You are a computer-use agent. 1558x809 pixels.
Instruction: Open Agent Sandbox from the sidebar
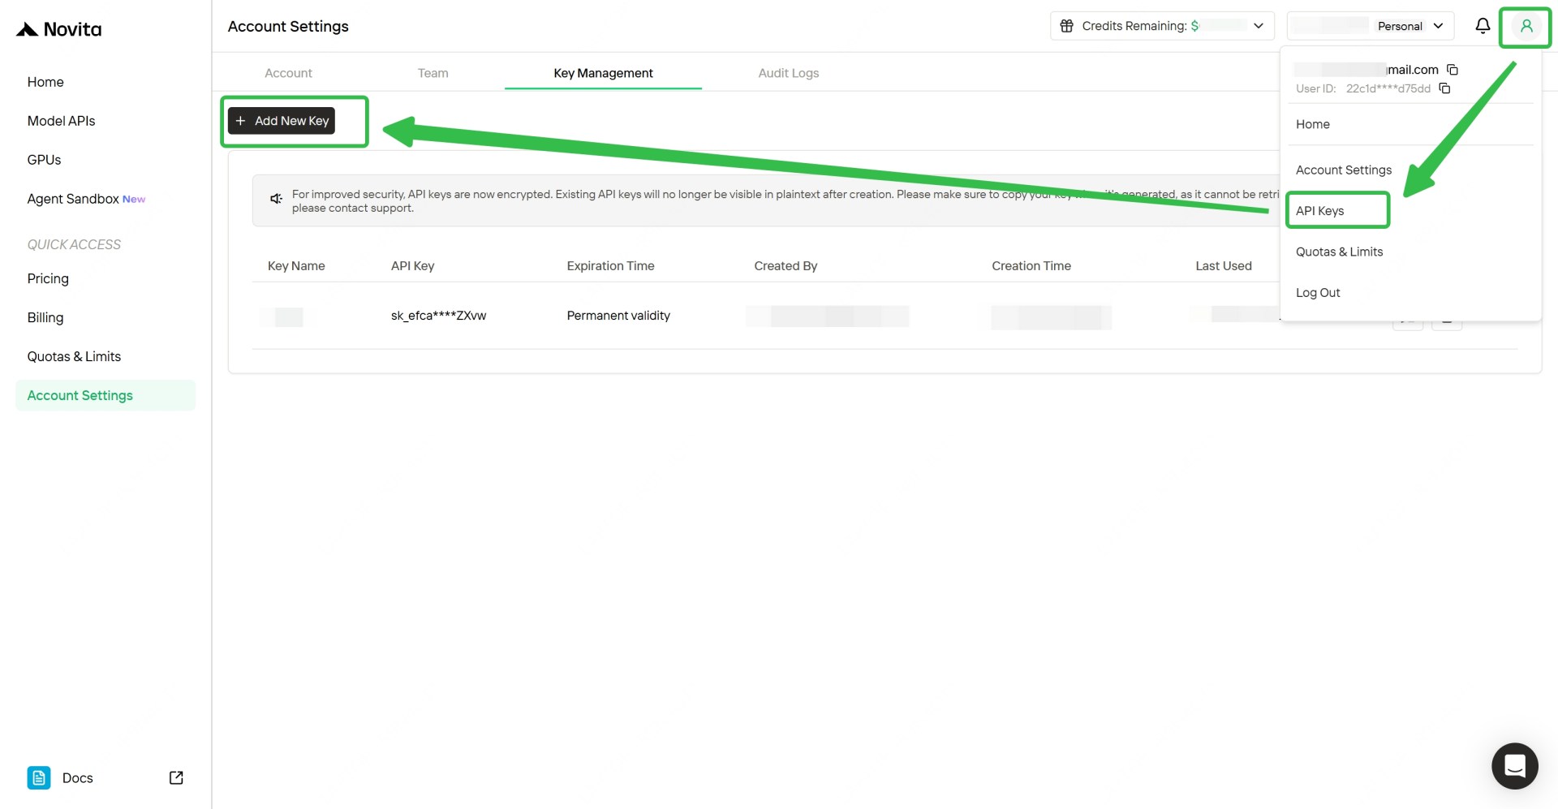[72, 198]
